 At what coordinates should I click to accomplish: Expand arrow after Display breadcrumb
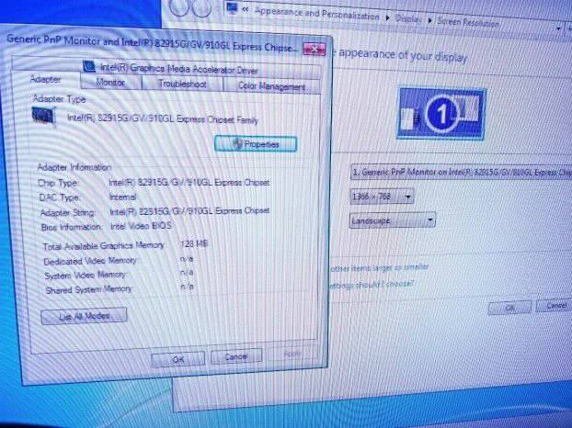(x=429, y=20)
